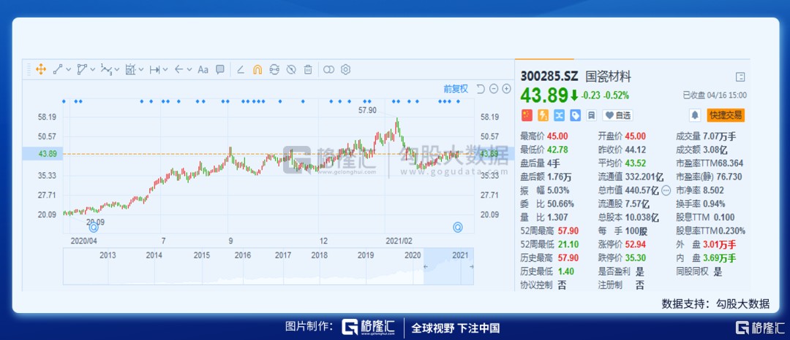The height and width of the screenshot is (340, 790).
Task: Open the 前复权 adjustment dropdown
Action: click(455, 88)
